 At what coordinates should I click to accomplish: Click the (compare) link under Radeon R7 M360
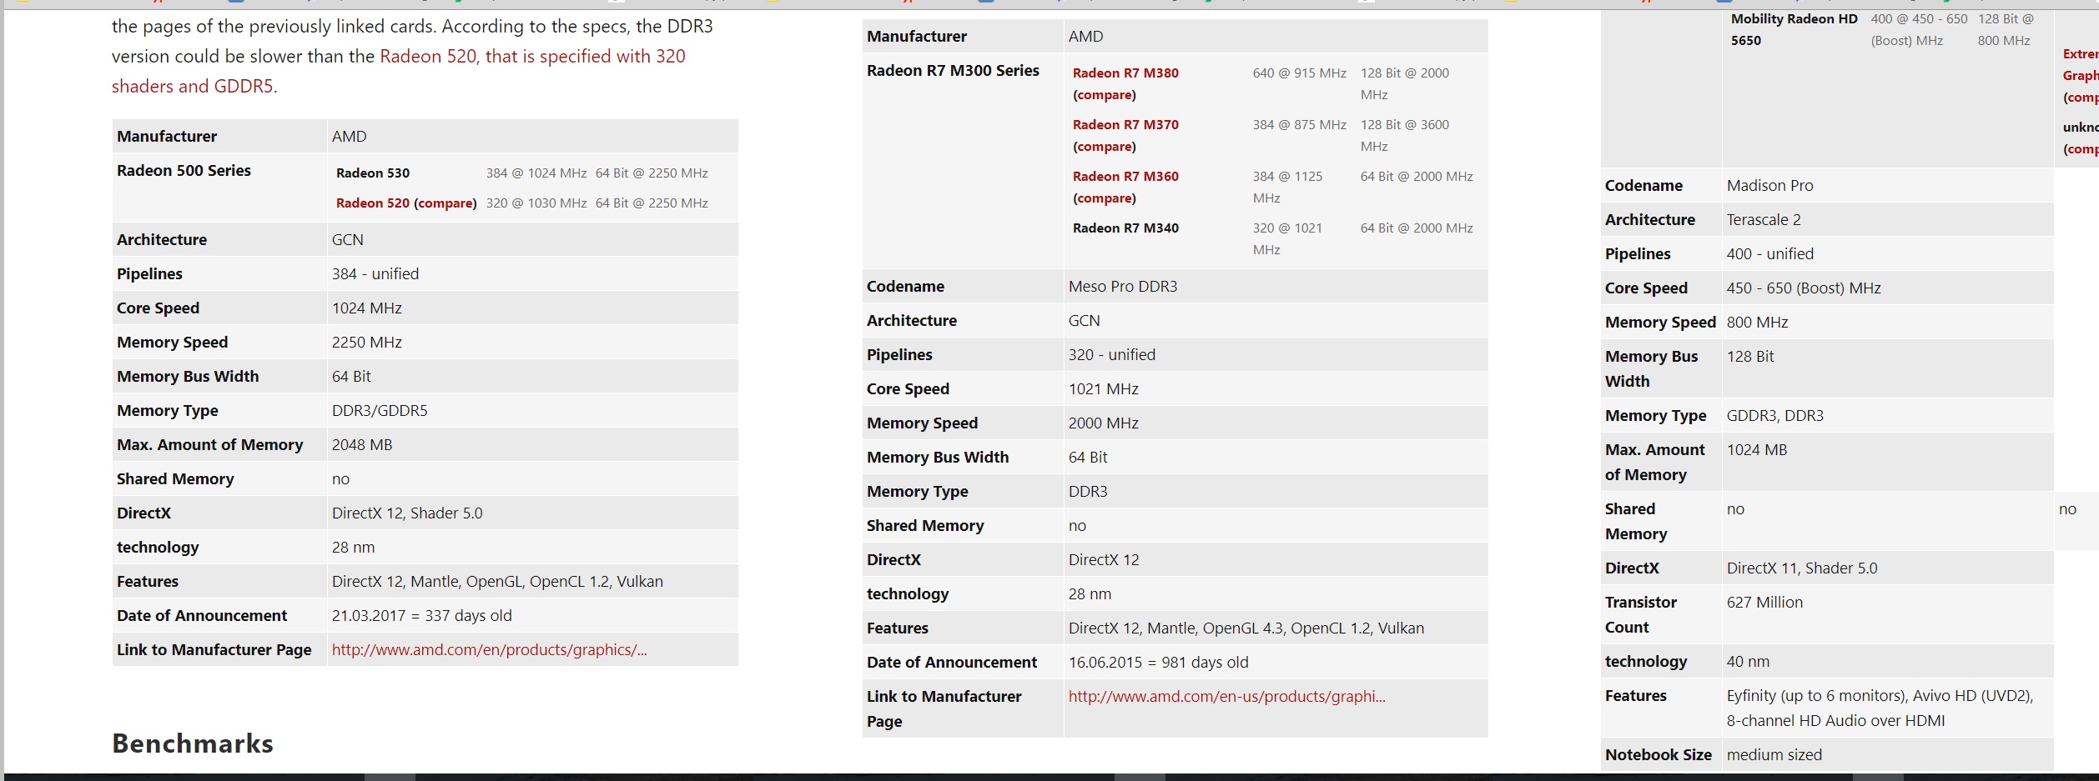[x=1105, y=198]
